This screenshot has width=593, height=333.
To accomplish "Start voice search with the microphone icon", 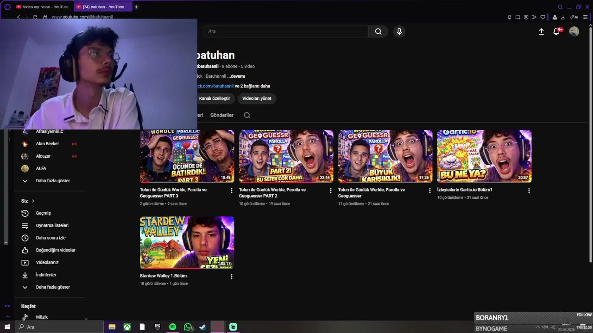I will pyautogui.click(x=399, y=31).
